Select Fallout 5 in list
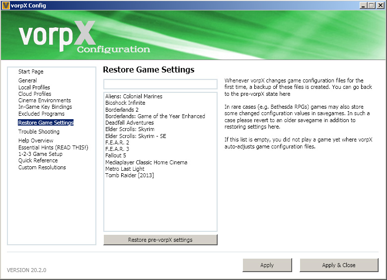 pos(116,155)
